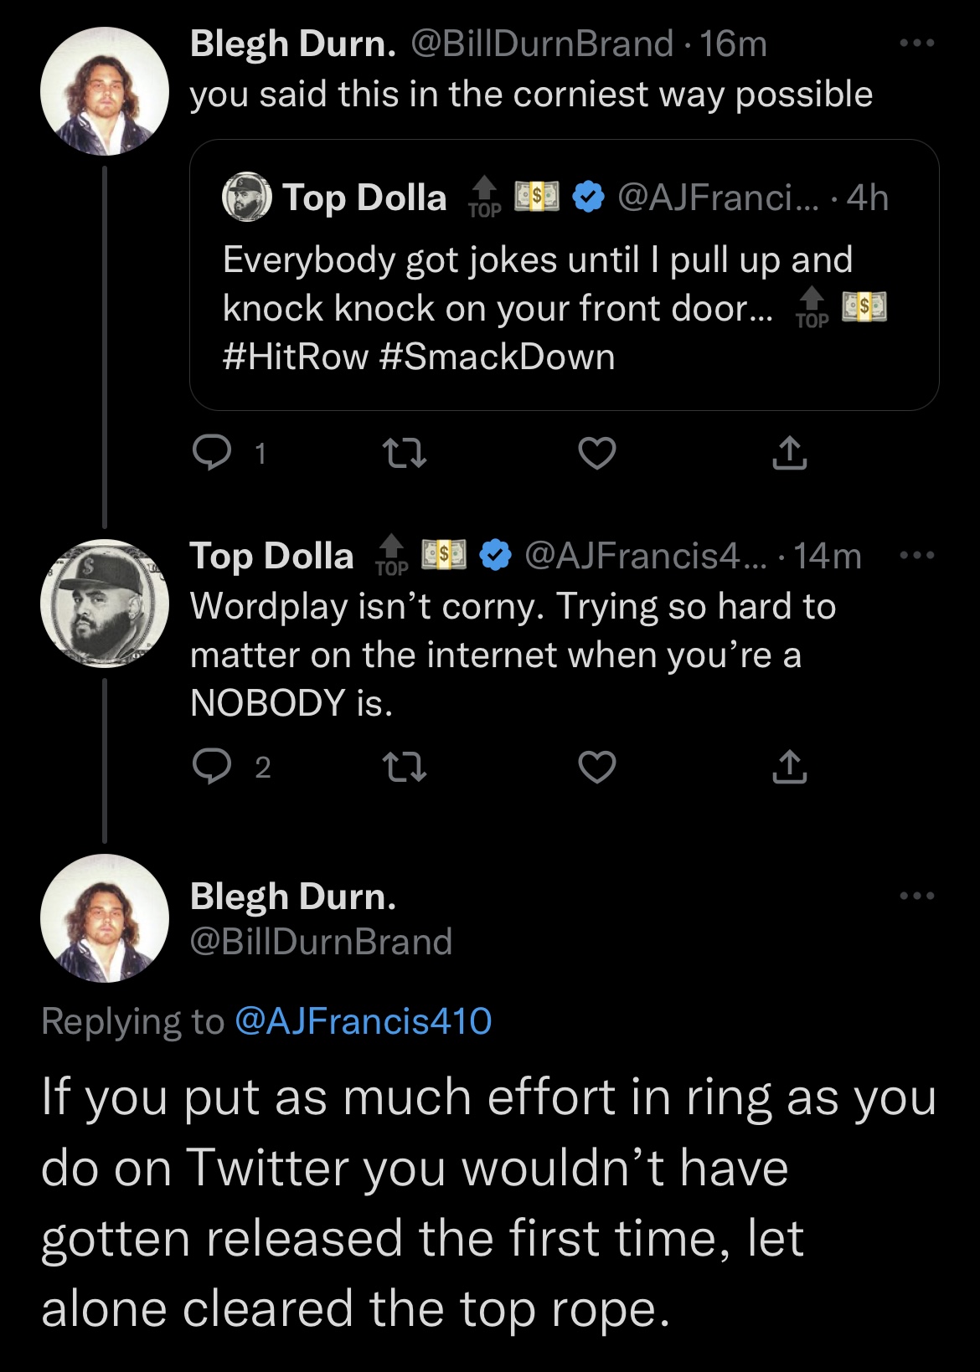
Task: Retweet Blegh Durn's quote tweet
Action: tap(405, 453)
